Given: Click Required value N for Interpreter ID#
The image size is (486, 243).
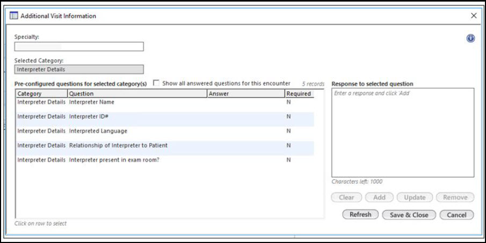Looking at the screenshot, I should click(288, 116).
